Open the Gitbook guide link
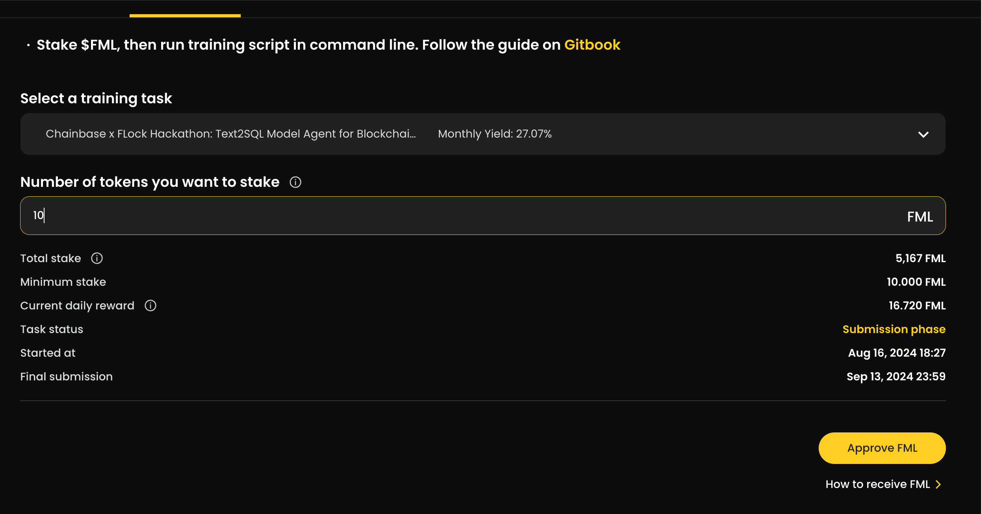 click(592, 45)
